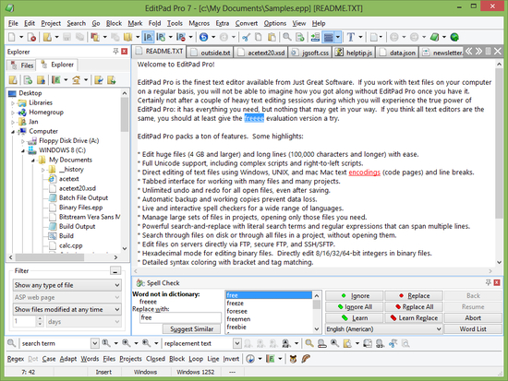
Task: Click the Learn Replace button
Action: (414, 318)
